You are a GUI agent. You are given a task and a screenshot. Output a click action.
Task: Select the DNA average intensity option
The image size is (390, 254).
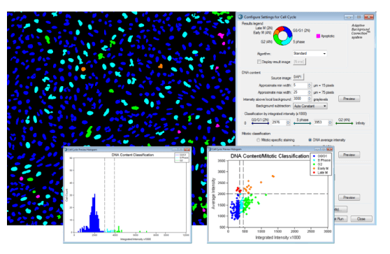(x=310, y=140)
